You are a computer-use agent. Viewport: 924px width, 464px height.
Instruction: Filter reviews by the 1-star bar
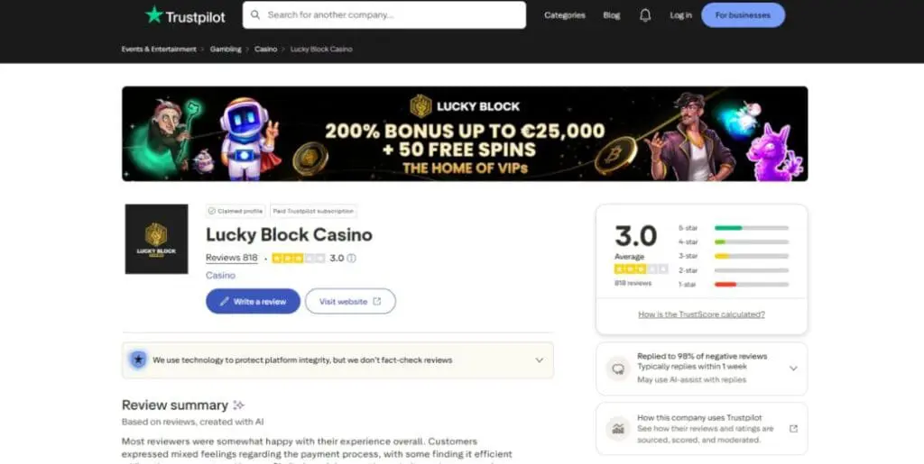pos(751,285)
